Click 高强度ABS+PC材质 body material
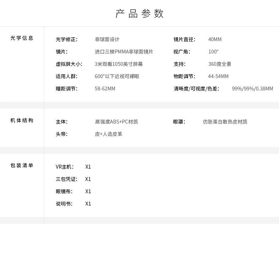 click(117, 122)
